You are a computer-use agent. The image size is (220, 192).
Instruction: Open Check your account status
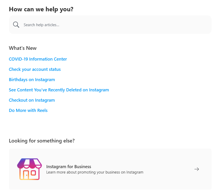pyautogui.click(x=35, y=69)
